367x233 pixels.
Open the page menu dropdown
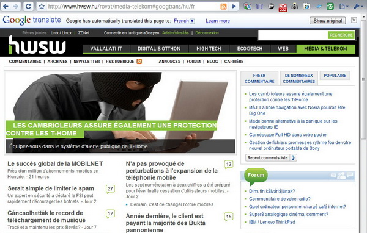click(344, 7)
